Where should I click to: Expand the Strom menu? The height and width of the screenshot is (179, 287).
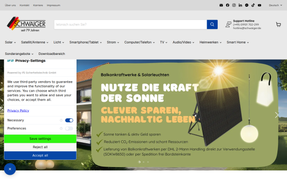pos(113,42)
